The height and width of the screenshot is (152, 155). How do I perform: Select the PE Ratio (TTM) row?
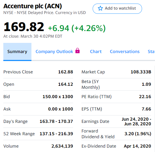click(x=116, y=97)
